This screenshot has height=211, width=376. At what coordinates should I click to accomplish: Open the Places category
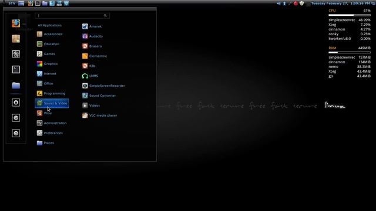(45, 143)
